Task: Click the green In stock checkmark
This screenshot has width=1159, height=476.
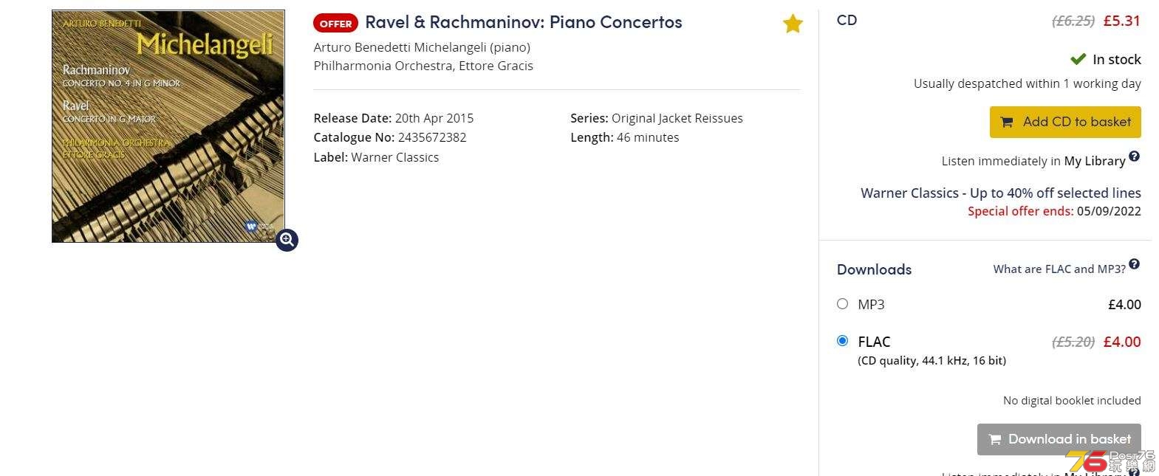Action: 1078,59
